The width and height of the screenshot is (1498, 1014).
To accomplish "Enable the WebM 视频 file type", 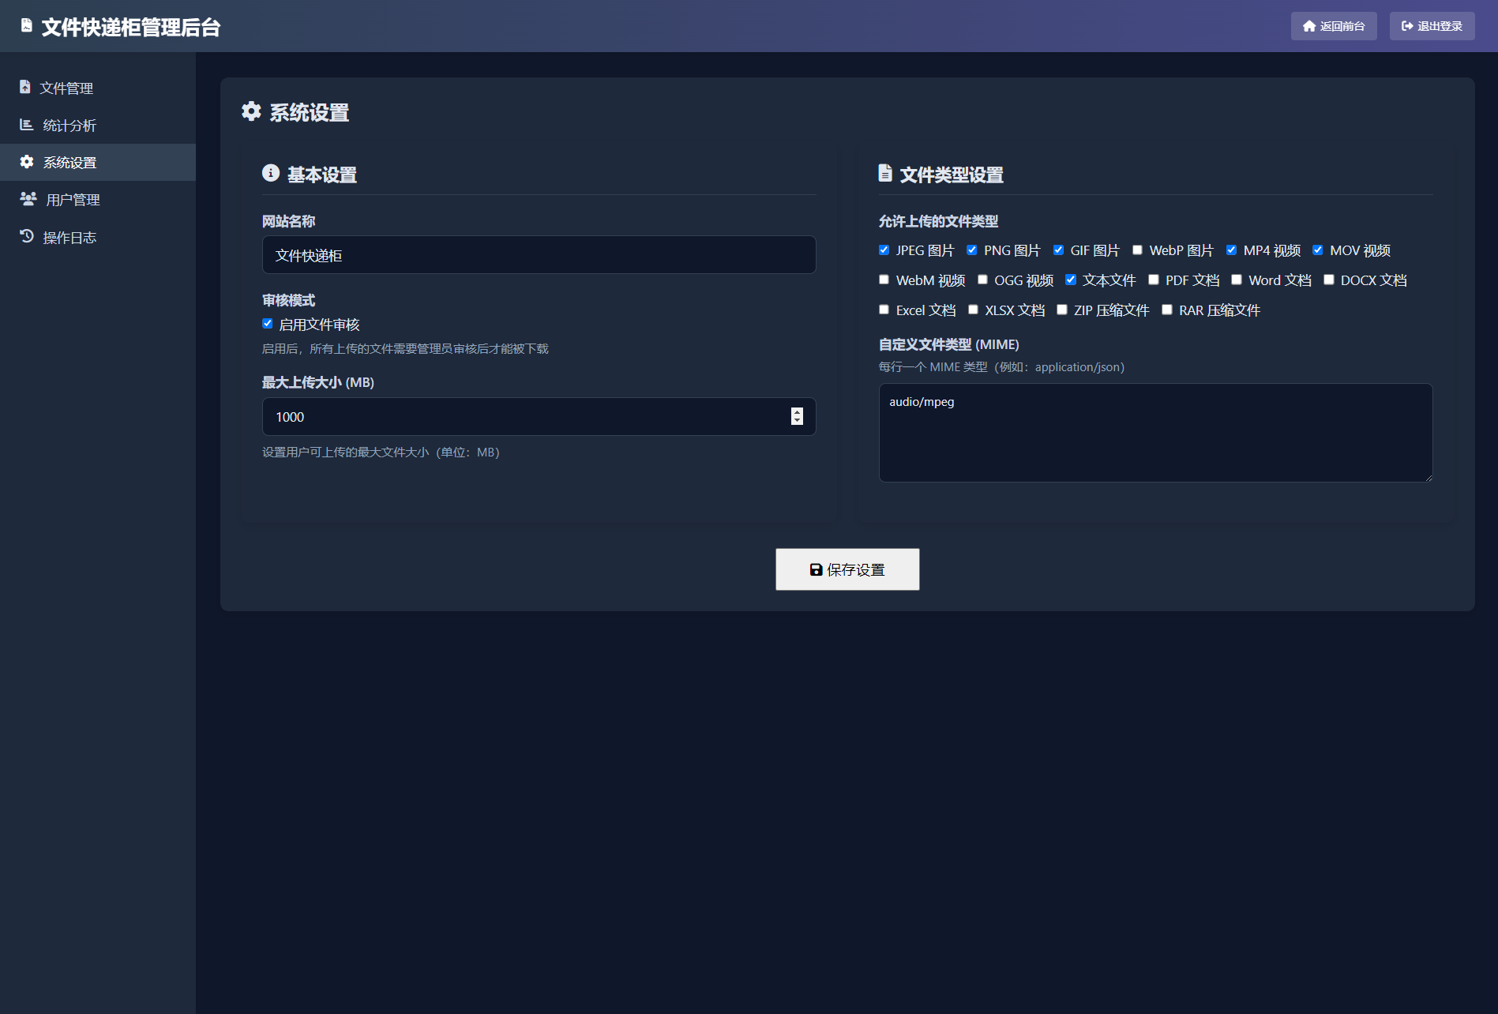I will click(884, 279).
